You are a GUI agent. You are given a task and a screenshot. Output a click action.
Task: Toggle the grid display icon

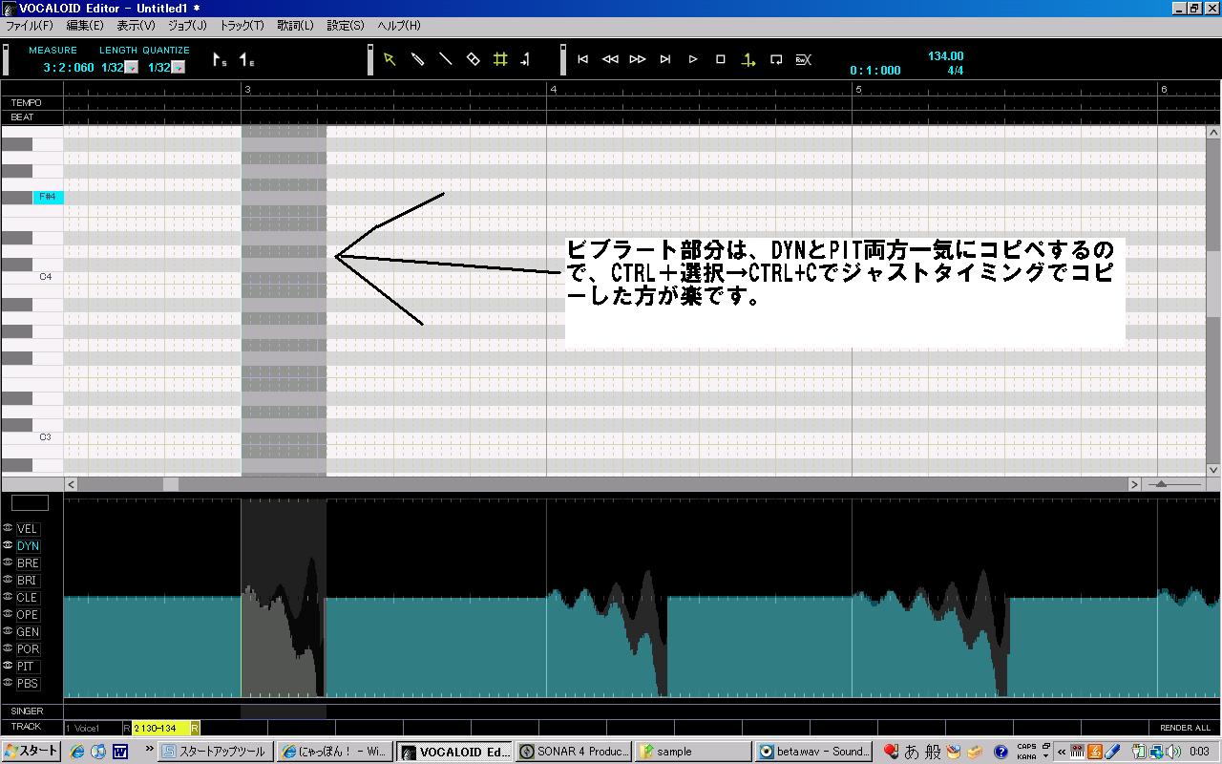500,59
